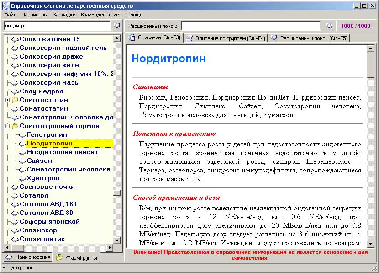Click the application icon in the title bar
379x273 pixels.
(x=5, y=5)
